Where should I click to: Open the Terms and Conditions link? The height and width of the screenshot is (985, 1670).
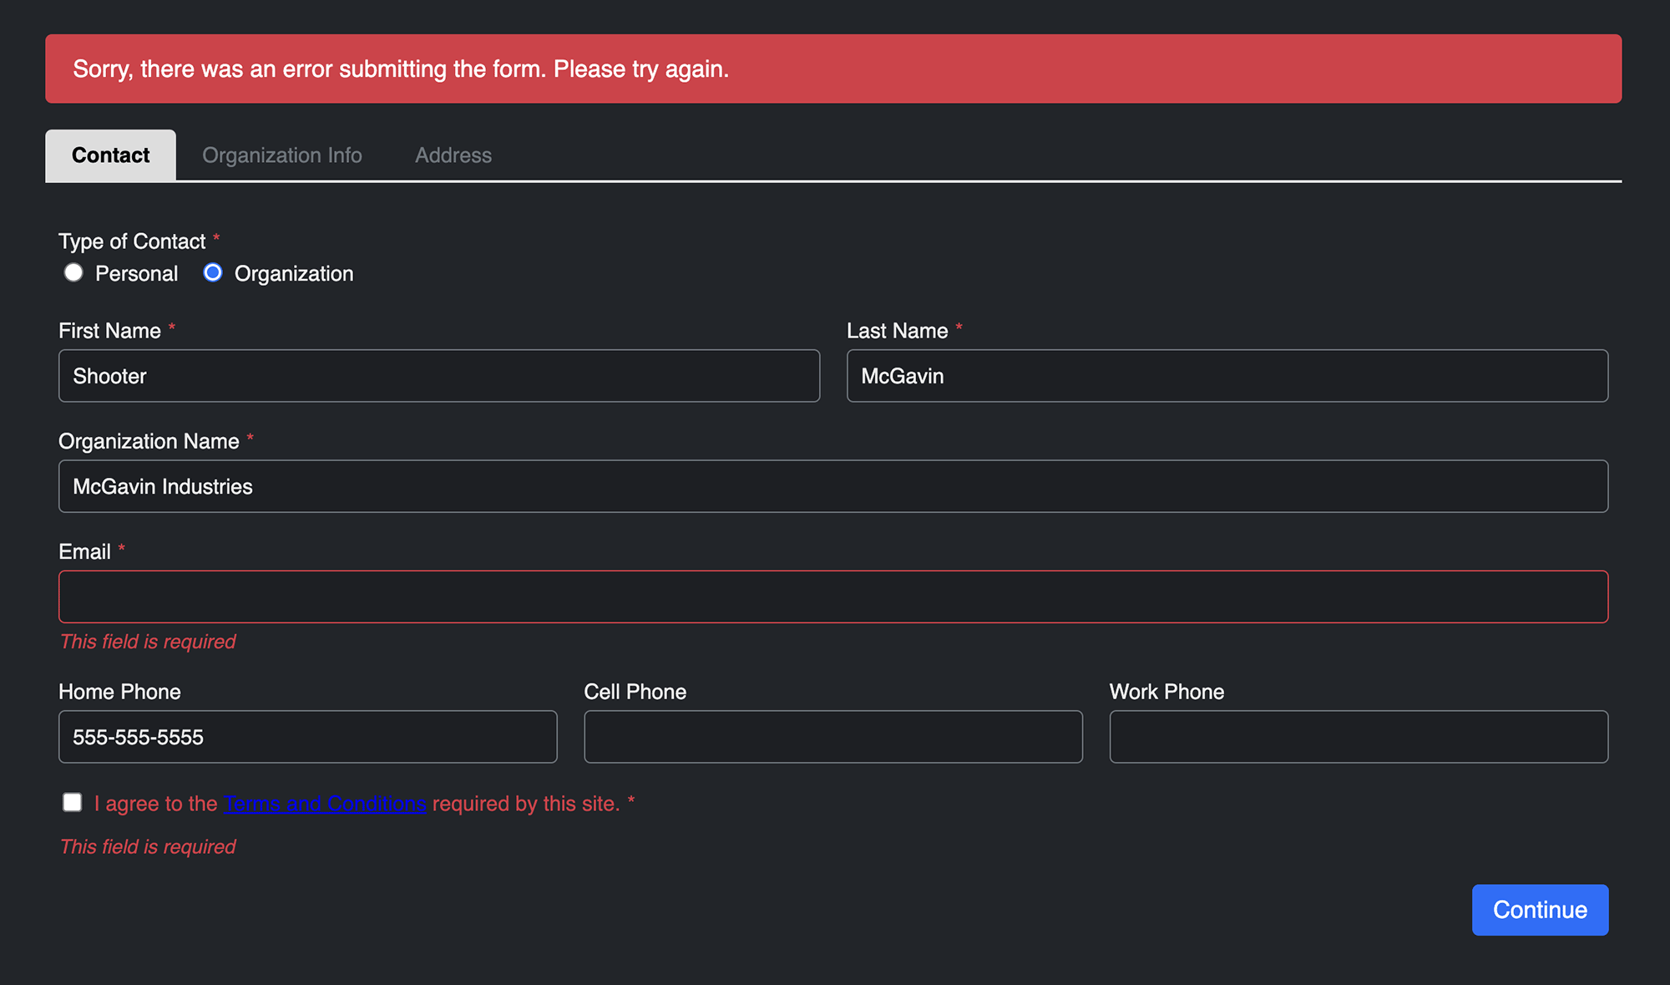(x=324, y=803)
